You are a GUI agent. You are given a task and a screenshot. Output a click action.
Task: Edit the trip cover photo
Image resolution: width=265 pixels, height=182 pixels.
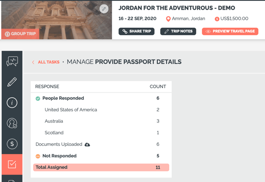(104, 9)
